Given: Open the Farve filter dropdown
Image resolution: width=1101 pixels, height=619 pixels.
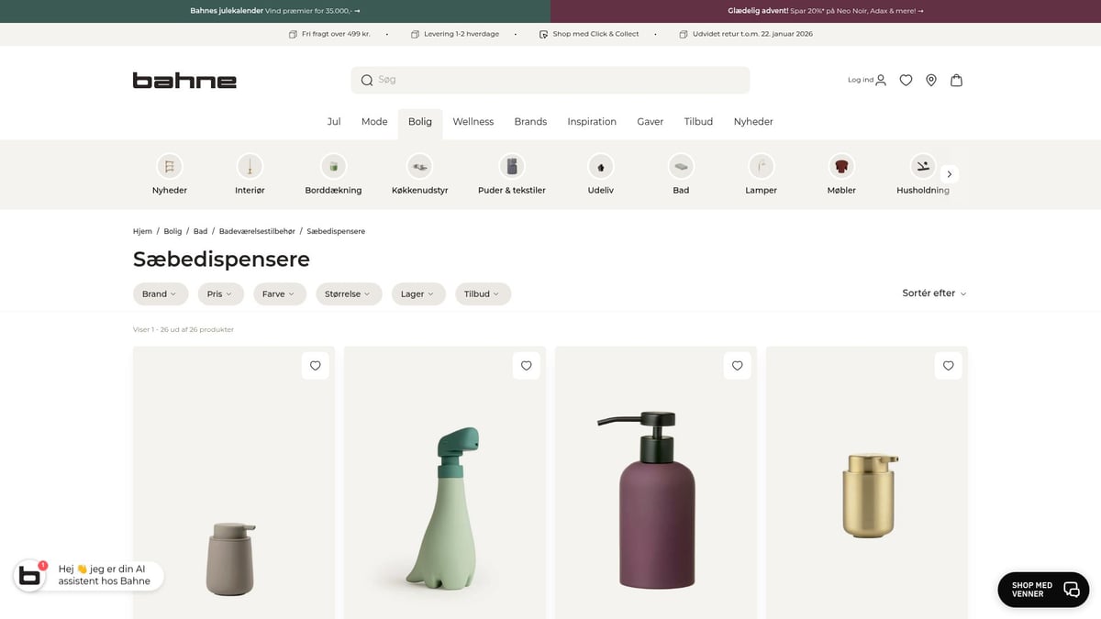Looking at the screenshot, I should pyautogui.click(x=279, y=293).
